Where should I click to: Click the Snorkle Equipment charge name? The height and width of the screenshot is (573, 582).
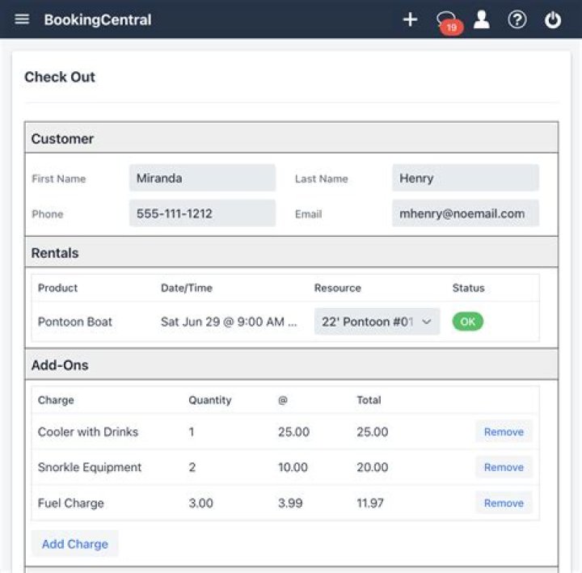click(x=90, y=467)
